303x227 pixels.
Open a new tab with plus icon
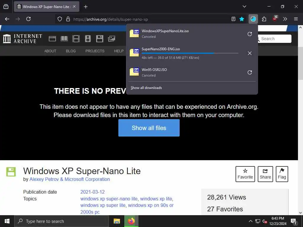coord(86,7)
